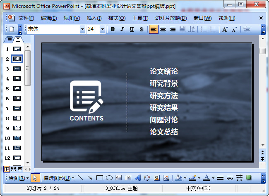Align text right

173,29
